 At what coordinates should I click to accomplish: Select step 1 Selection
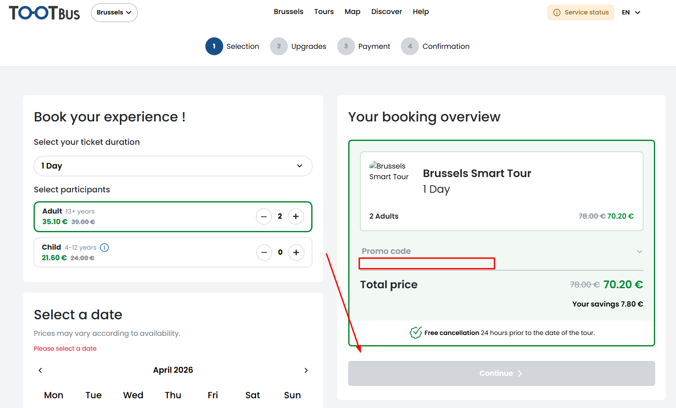pyautogui.click(x=232, y=46)
